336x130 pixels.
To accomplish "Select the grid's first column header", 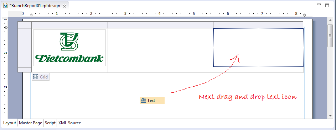I will coord(69,25).
